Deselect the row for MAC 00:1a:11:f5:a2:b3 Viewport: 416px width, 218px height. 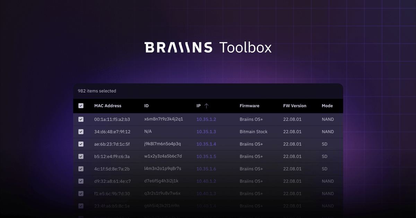tap(81, 119)
